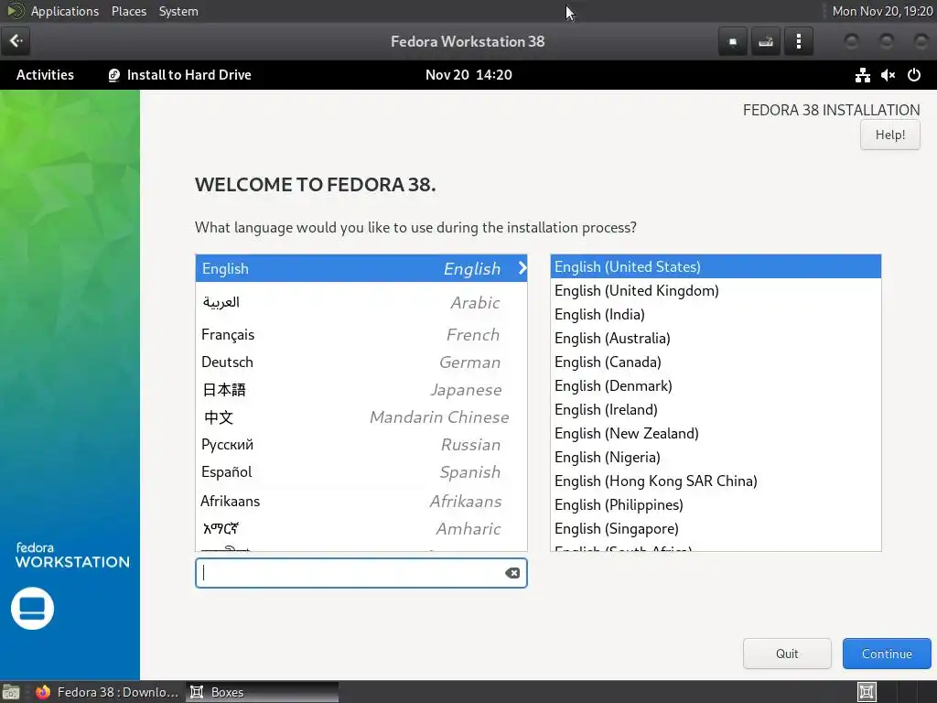Select Amharic language row
The width and height of the screenshot is (937, 703).
pos(361,529)
